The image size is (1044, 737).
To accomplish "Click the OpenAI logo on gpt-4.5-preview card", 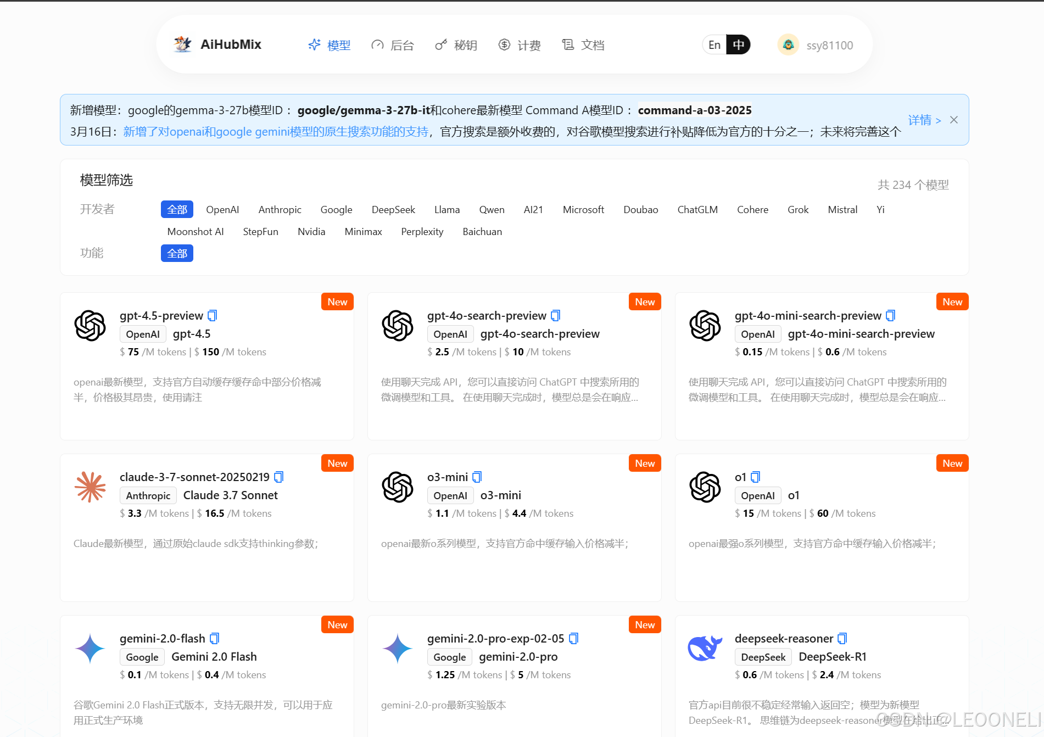I will [x=90, y=326].
